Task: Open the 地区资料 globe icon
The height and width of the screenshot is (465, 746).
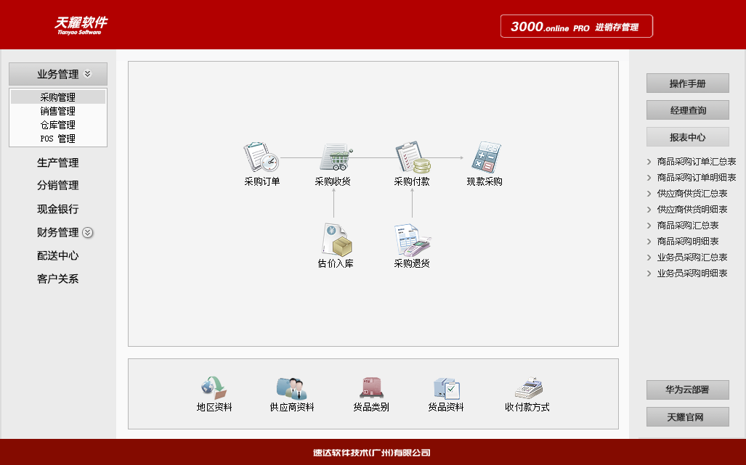Action: (214, 387)
